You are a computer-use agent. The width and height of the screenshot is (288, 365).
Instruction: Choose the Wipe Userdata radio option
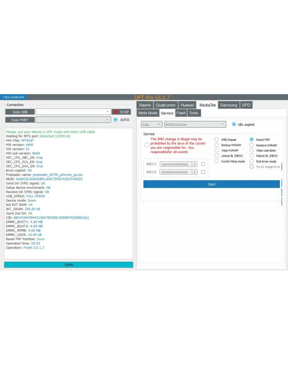click(252, 150)
